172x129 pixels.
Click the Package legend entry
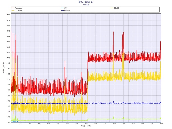click(17, 8)
